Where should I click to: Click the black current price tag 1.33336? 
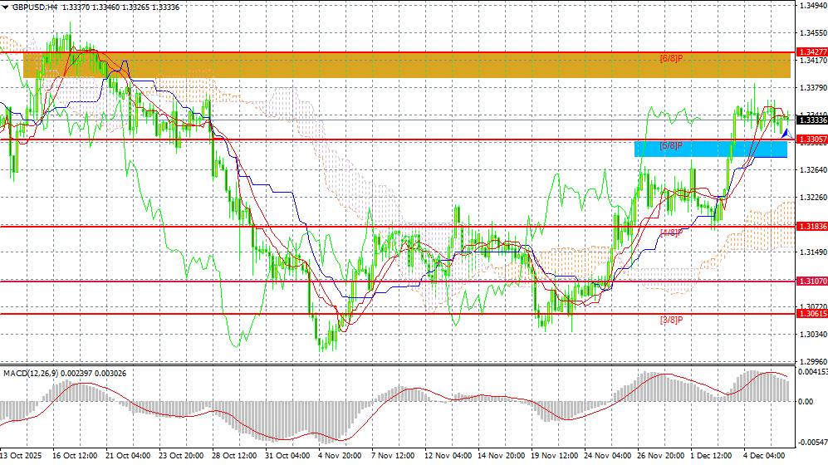coord(813,120)
